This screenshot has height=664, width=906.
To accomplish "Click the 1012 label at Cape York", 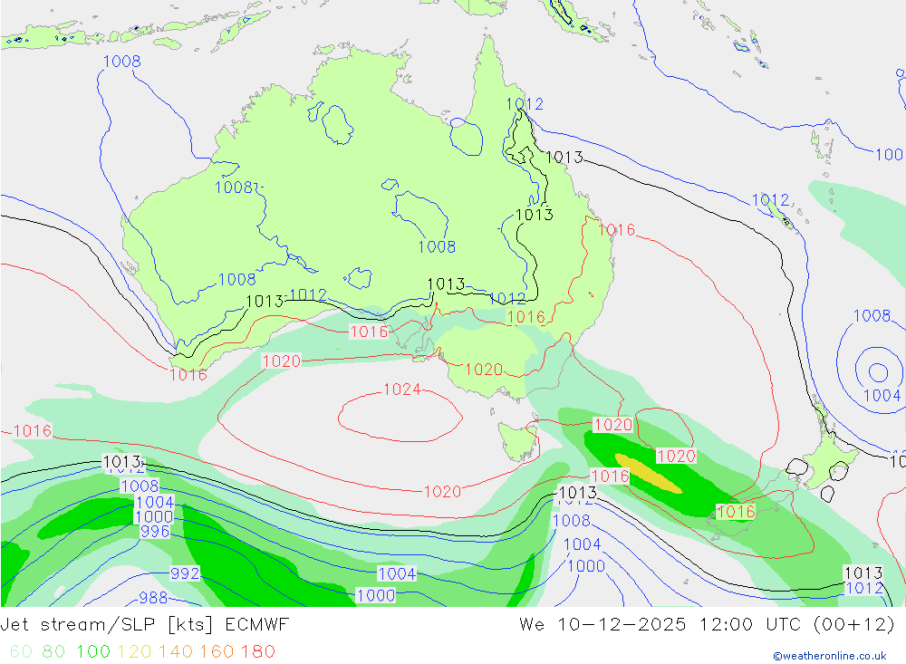I will (x=525, y=104).
